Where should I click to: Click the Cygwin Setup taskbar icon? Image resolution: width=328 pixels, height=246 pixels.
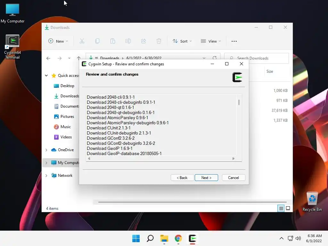(x=193, y=238)
